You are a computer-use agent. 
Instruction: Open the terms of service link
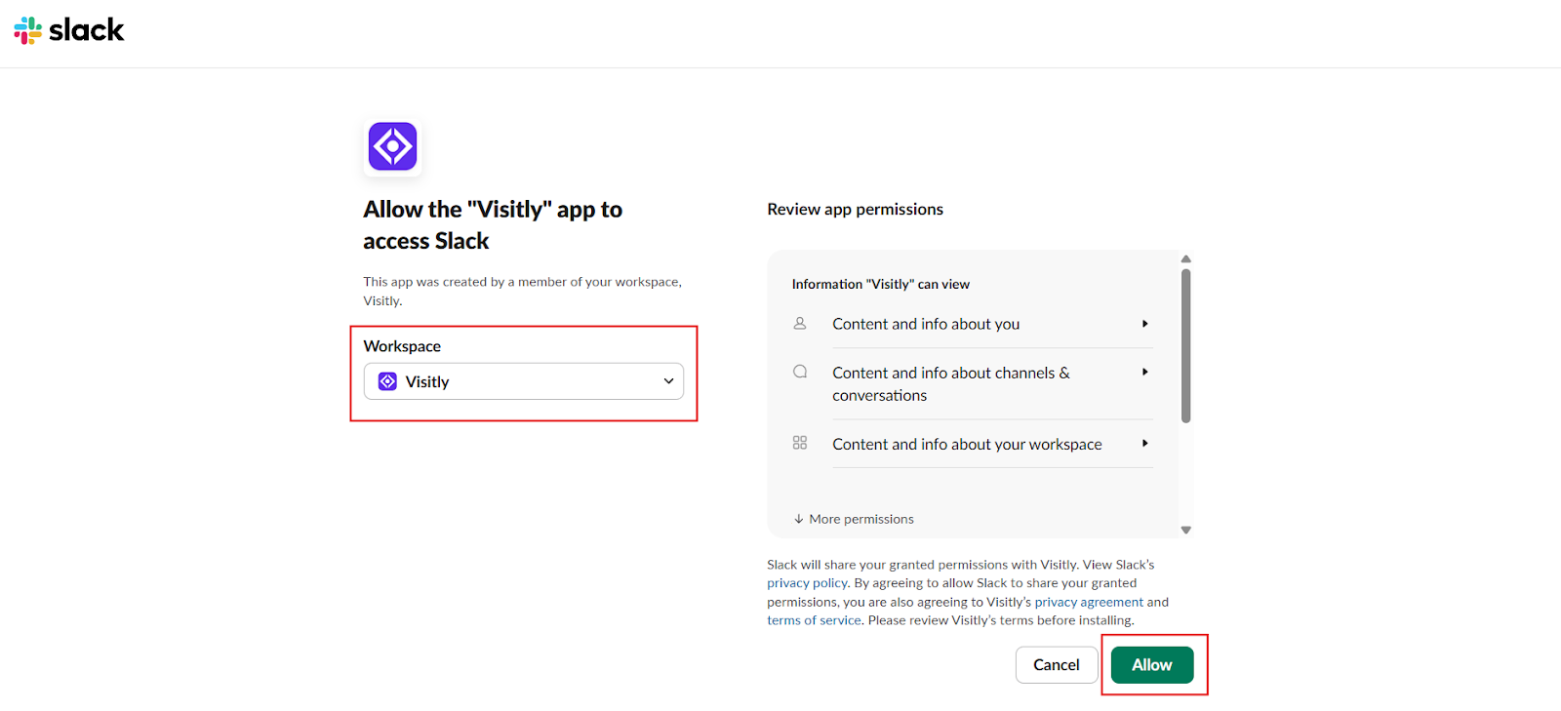[x=814, y=620]
